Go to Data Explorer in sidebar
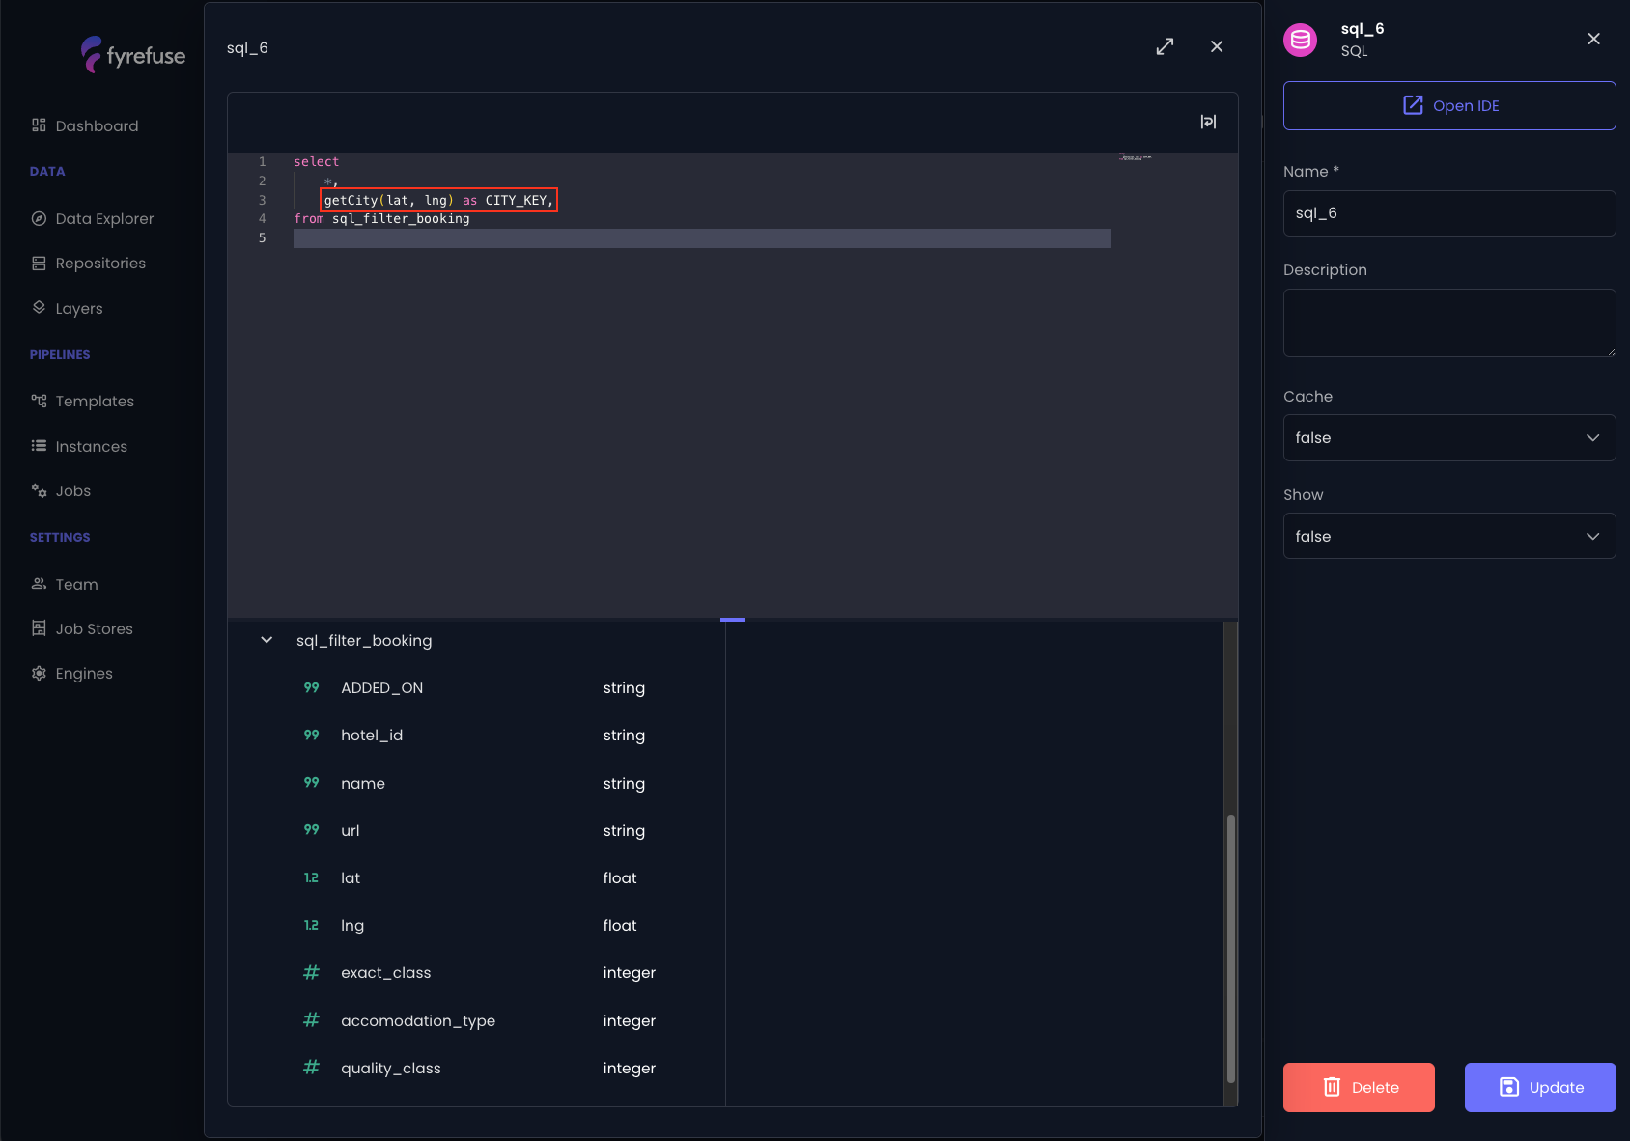This screenshot has width=1630, height=1141. (x=104, y=219)
